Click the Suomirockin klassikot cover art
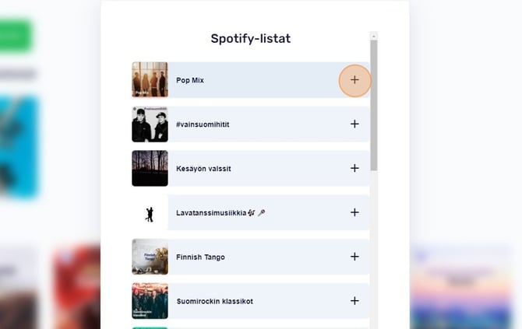 pyautogui.click(x=150, y=301)
